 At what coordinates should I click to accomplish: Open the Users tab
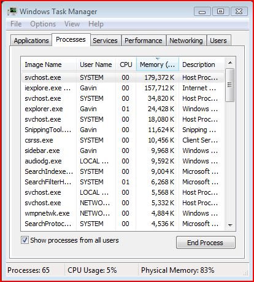(x=218, y=41)
